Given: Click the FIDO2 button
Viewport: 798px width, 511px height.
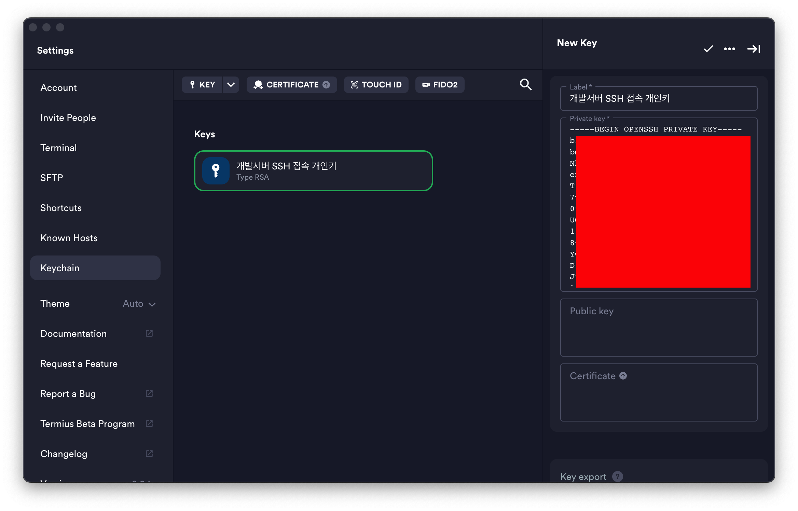Looking at the screenshot, I should (x=440, y=85).
